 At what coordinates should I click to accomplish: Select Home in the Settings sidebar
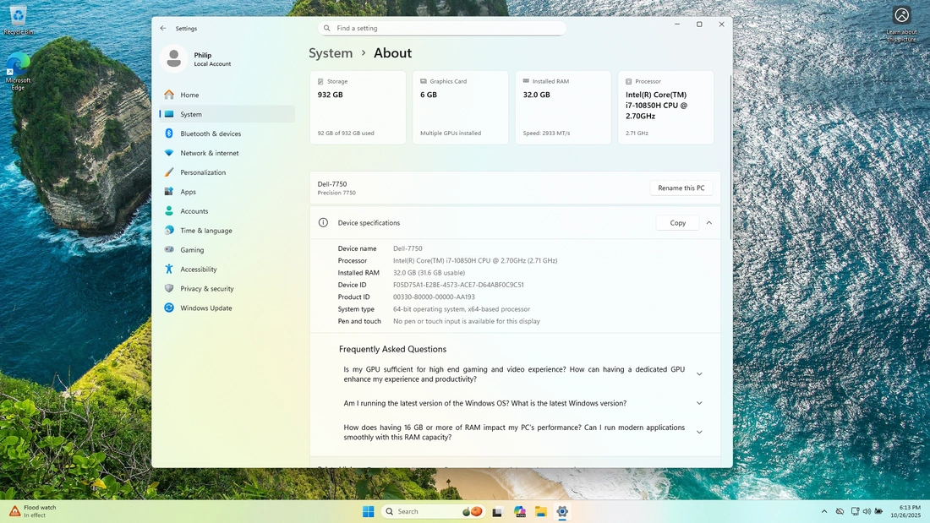click(x=189, y=95)
